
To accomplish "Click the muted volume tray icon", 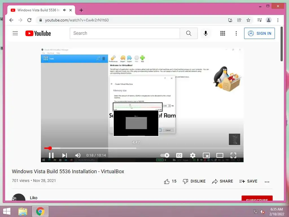I will point(262,212).
